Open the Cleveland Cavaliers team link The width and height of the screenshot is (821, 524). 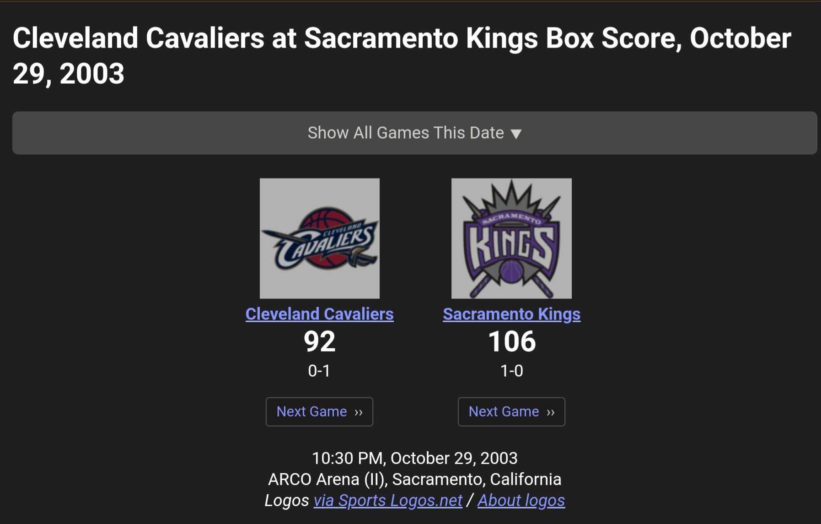319,314
